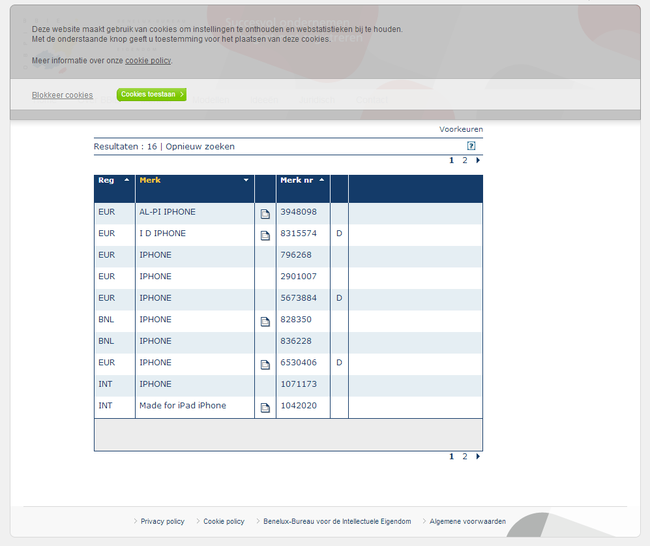This screenshot has height=546, width=650.
Task: Click IPHONE in the 1071173 row
Action: tap(155, 384)
